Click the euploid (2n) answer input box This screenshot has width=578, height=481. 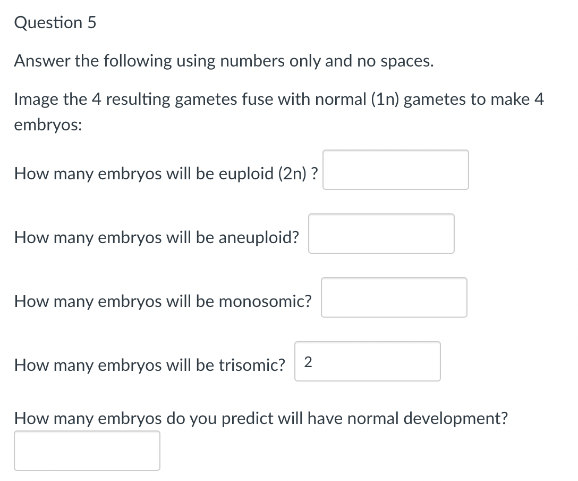click(x=395, y=170)
